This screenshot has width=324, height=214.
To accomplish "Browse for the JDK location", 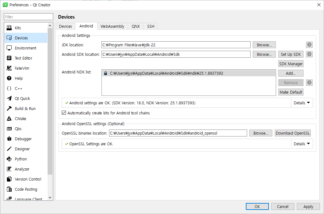I will coord(264,45).
